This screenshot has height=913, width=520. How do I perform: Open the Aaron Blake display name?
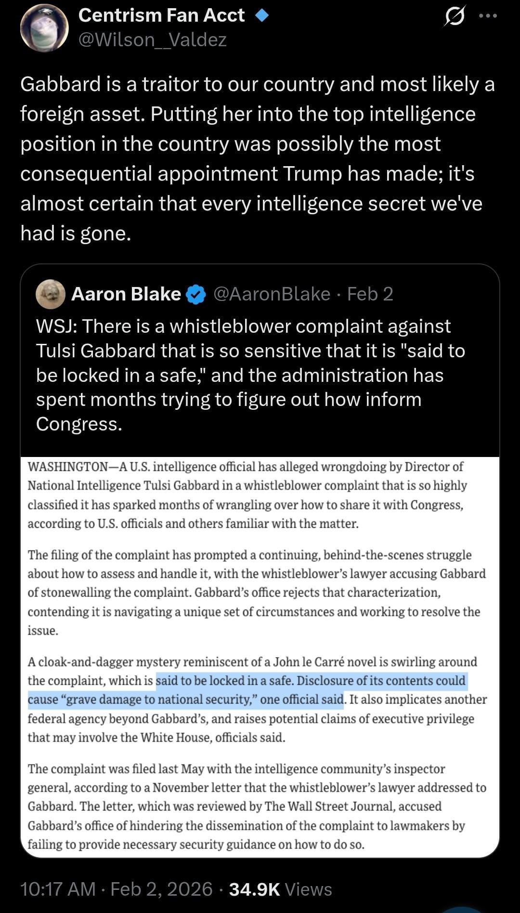click(126, 294)
